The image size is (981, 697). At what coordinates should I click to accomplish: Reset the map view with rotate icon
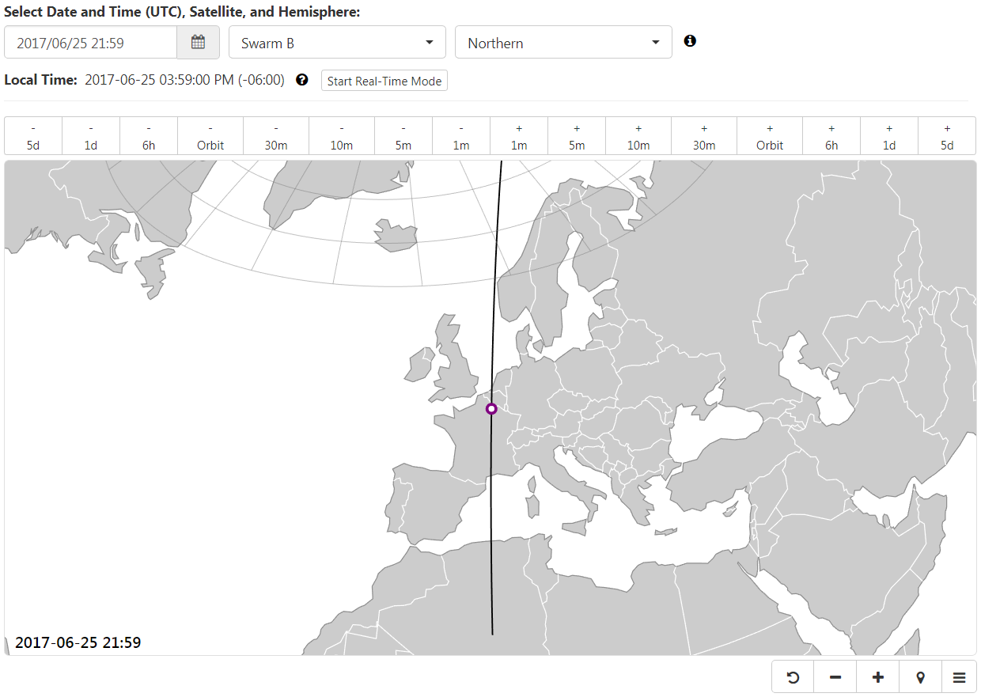point(793,677)
